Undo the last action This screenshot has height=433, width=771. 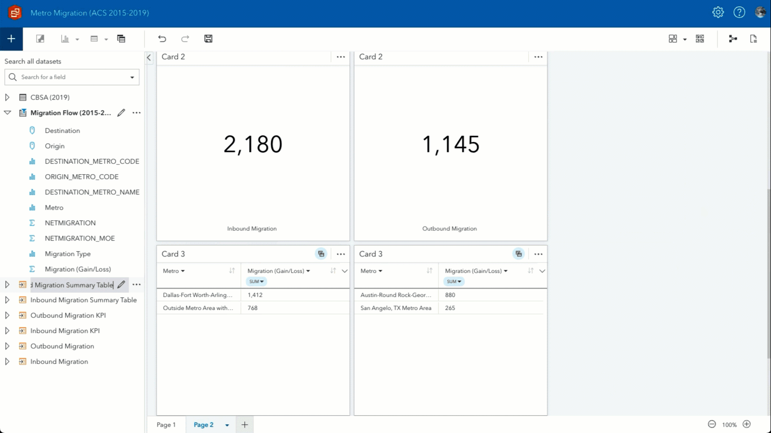162,39
